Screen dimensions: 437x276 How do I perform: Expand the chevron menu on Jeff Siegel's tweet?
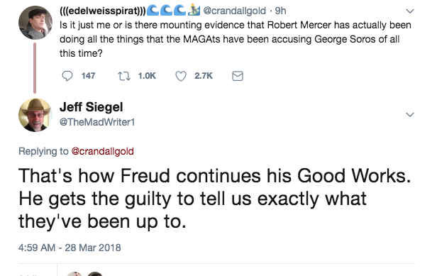tap(410, 114)
